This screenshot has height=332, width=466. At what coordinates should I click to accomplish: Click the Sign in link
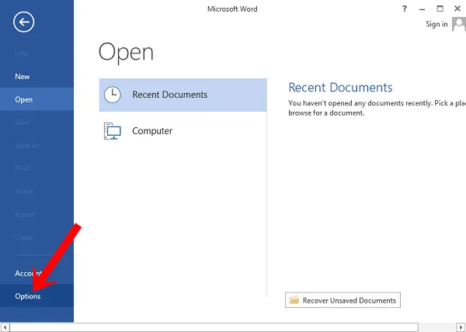(436, 24)
